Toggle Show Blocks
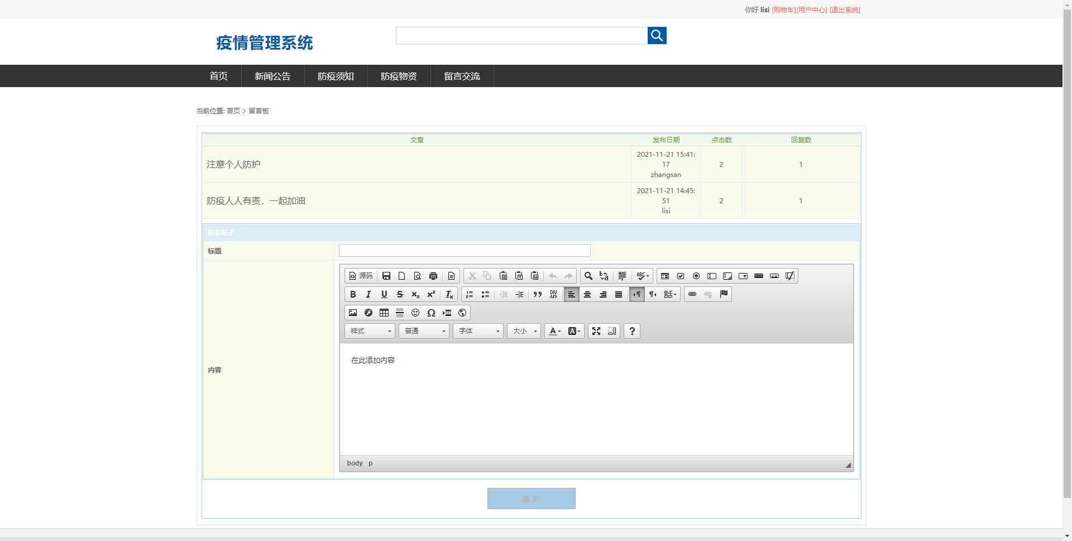The image size is (1072, 541). click(x=612, y=331)
